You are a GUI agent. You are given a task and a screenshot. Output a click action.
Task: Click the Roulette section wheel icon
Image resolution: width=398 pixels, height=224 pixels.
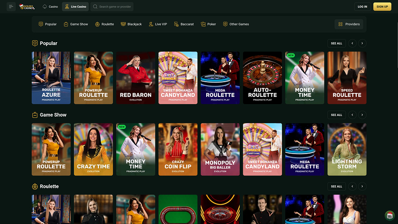tap(35, 186)
